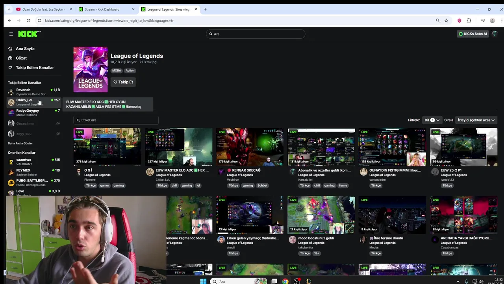Open the Chrome tab search dropdown

(x=9, y=9)
